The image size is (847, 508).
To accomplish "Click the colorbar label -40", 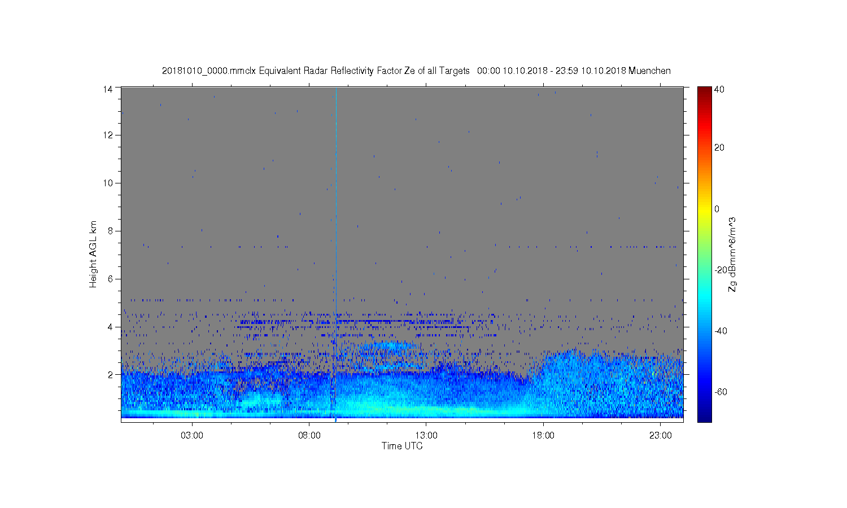I will point(721,331).
